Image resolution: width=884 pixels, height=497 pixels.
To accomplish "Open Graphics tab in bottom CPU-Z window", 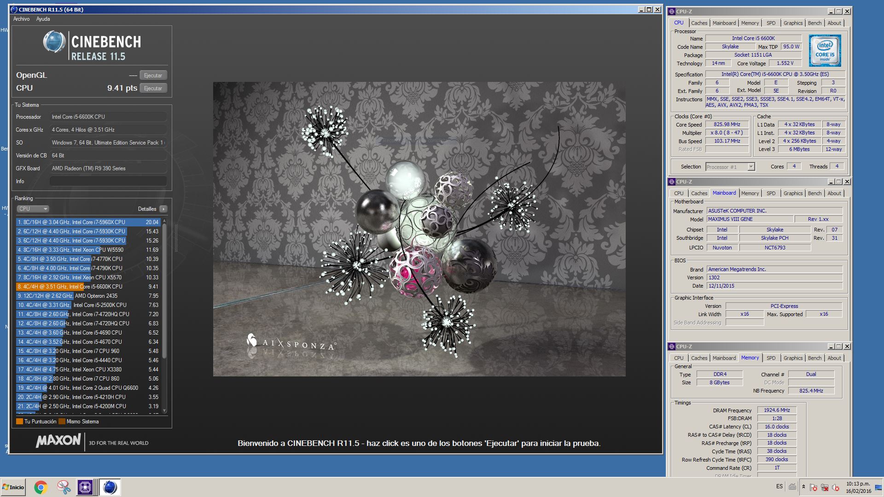I will (x=793, y=358).
